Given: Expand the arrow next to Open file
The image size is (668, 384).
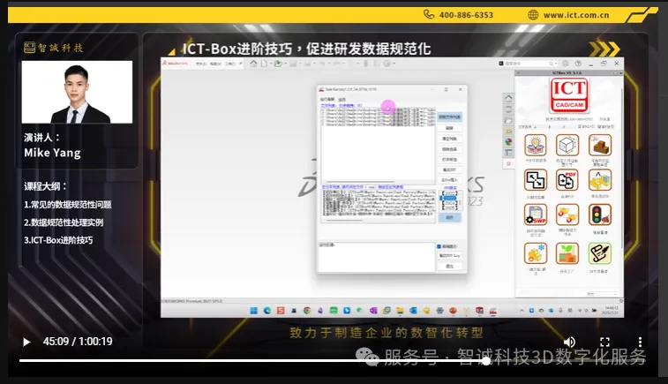Looking at the screenshot, I should click(x=284, y=64).
